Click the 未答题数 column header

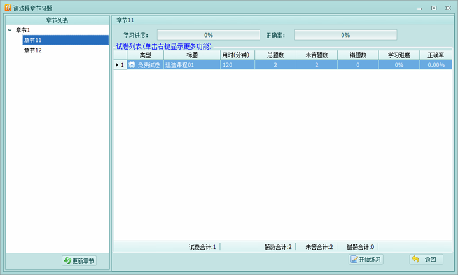[316, 55]
